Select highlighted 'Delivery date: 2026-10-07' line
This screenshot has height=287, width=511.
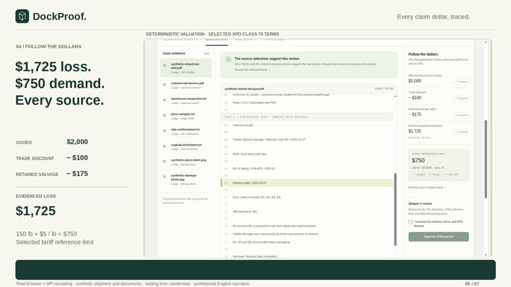[x=307, y=182]
